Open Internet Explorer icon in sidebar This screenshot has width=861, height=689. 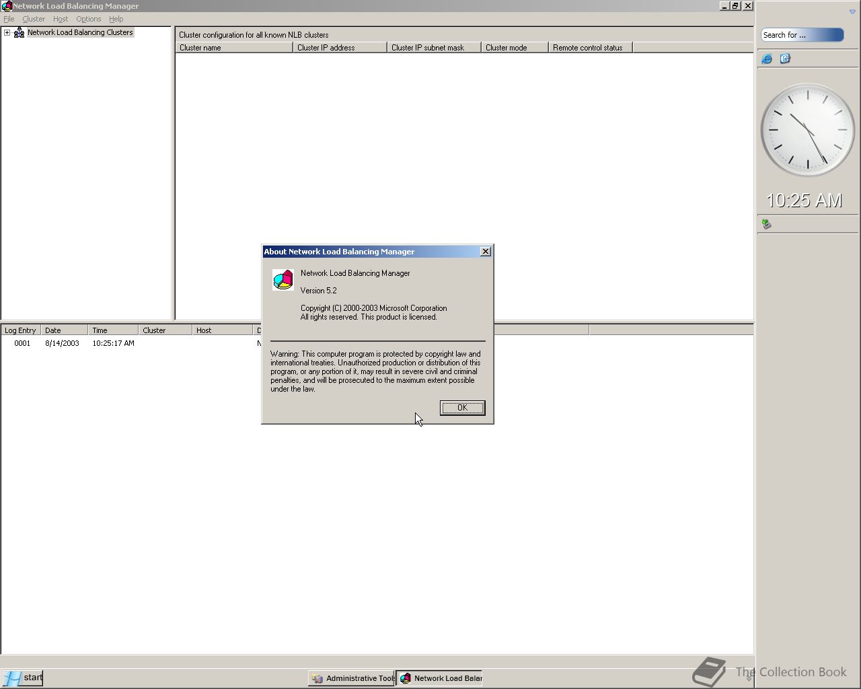[x=767, y=59]
